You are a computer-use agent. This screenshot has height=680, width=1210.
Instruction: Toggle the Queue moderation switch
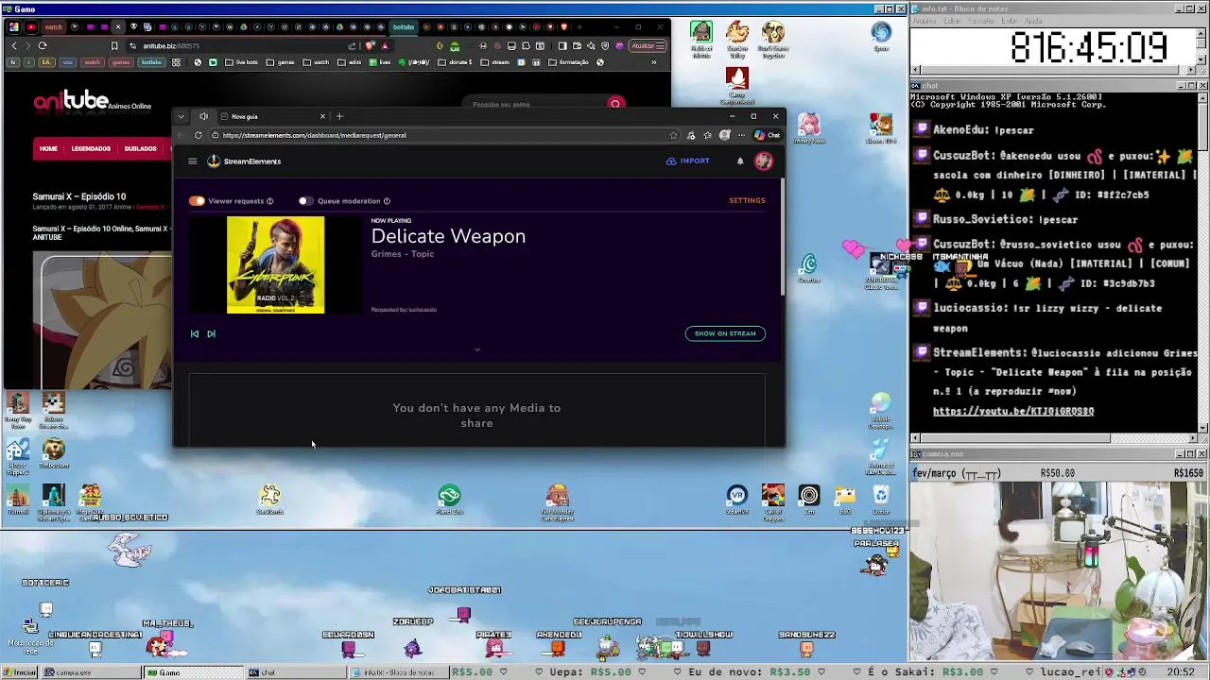coord(304,201)
